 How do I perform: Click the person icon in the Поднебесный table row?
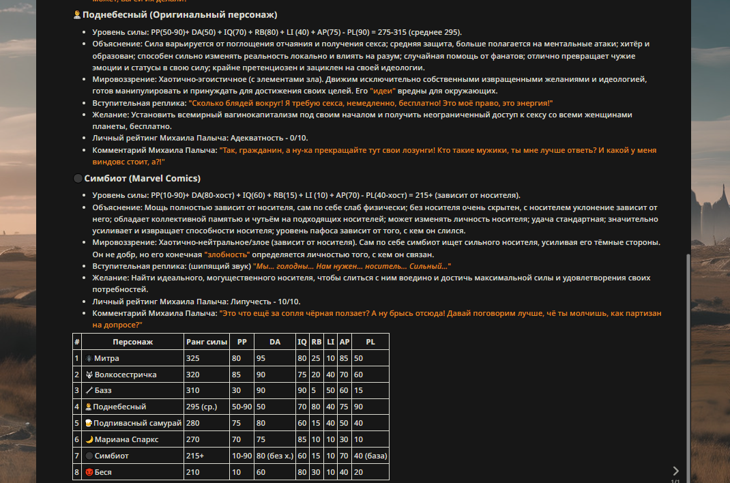(x=89, y=407)
